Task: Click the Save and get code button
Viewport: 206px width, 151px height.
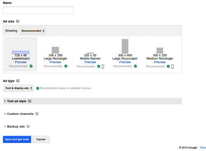Action: point(17,140)
